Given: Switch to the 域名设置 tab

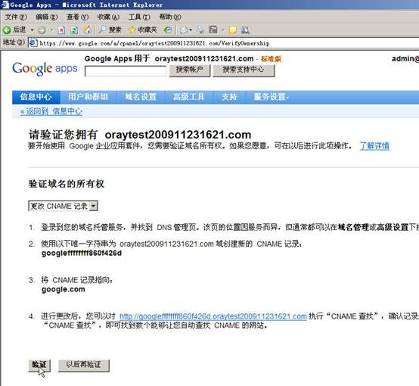Looking at the screenshot, I should pyautogui.click(x=141, y=97).
